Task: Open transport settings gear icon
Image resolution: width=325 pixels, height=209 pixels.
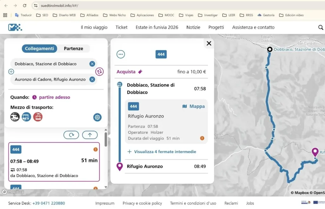Action: pyautogui.click(x=97, y=117)
